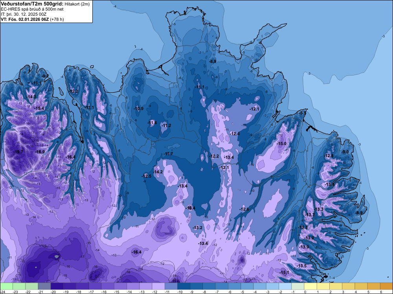This screenshot has width=393, height=294.
Task: Select the -11.2 temperature value
Action: [166, 125]
